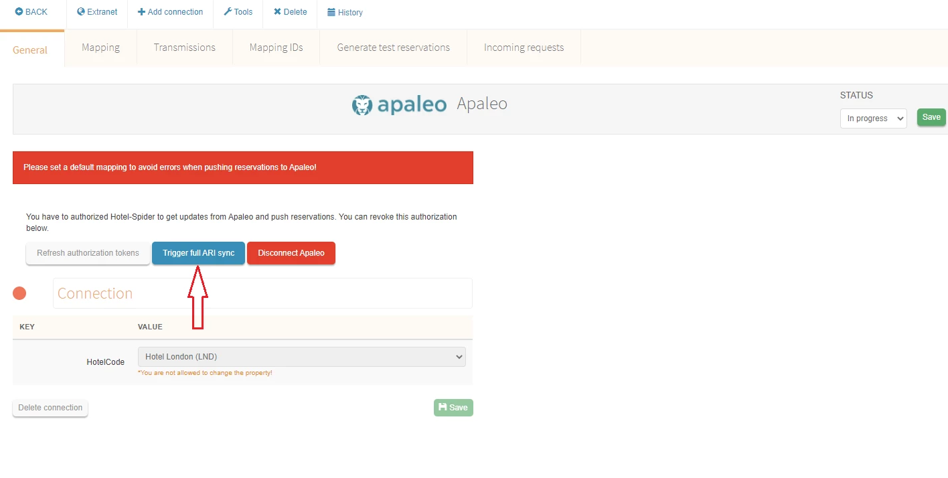Open the Incoming requests tab
The image size is (948, 478).
pos(524,48)
